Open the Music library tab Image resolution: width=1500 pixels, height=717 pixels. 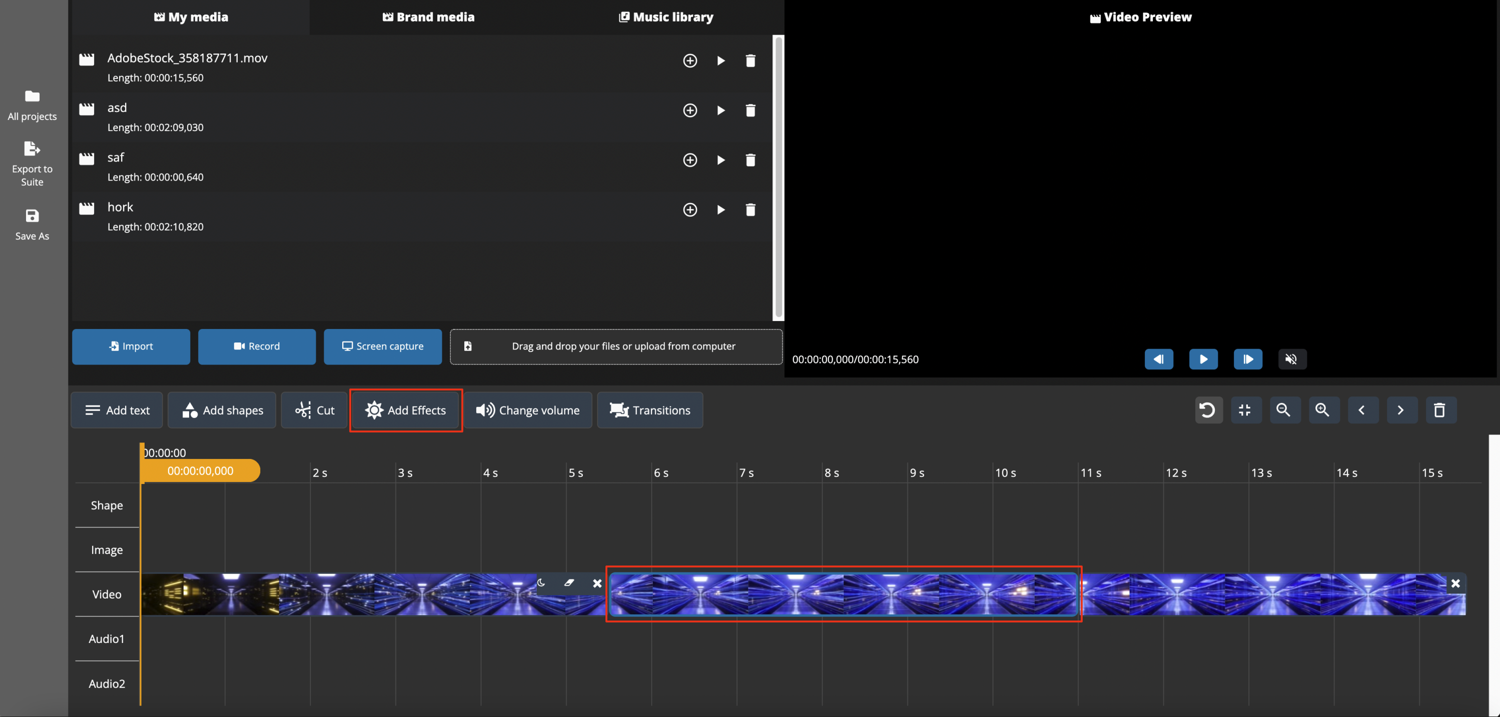(x=665, y=17)
